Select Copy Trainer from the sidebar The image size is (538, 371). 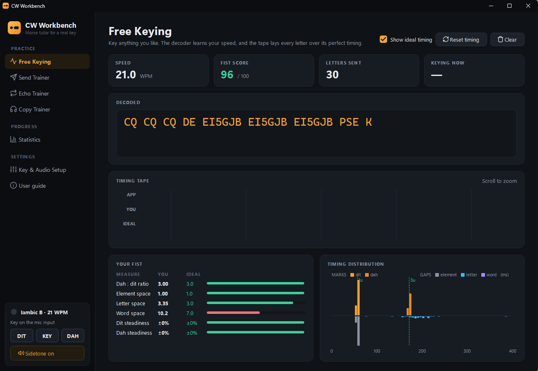47,109
